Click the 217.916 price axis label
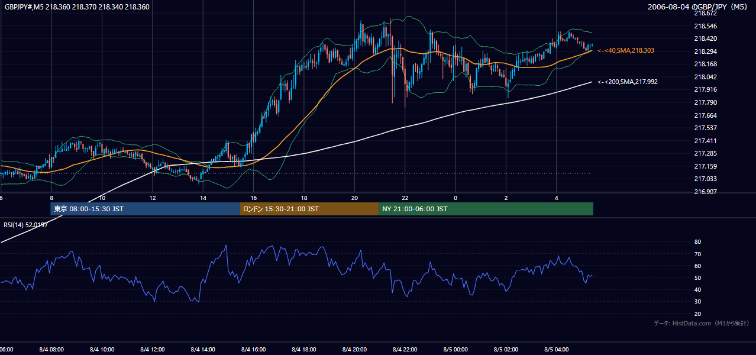 point(705,89)
